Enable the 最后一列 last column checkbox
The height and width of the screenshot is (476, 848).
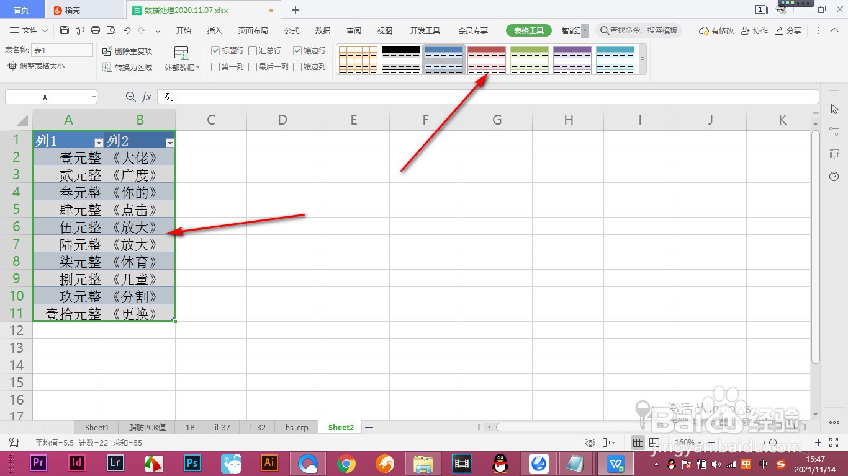pyautogui.click(x=253, y=67)
